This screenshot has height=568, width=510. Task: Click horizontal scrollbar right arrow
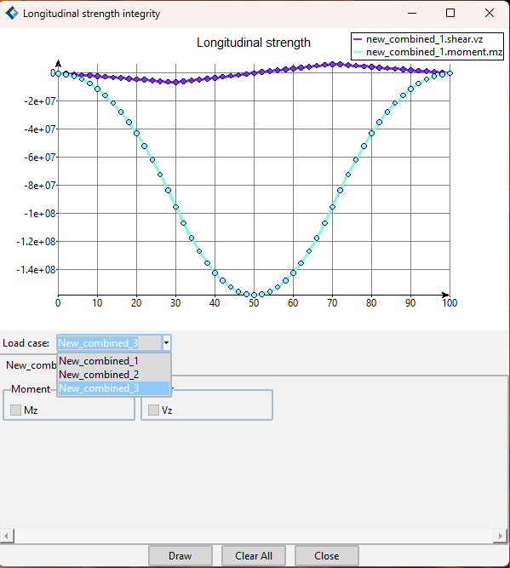[500, 536]
